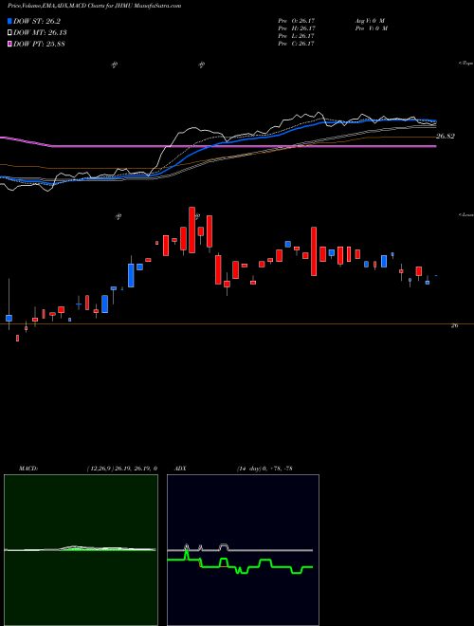Click the white DOW MT legend swatch
The image size is (474, 626).
[10, 32]
